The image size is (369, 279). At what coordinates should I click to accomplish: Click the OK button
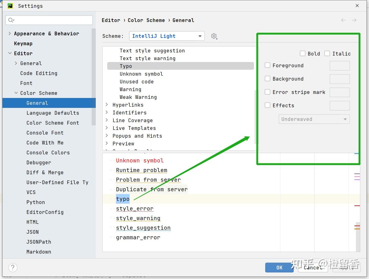(x=279, y=267)
